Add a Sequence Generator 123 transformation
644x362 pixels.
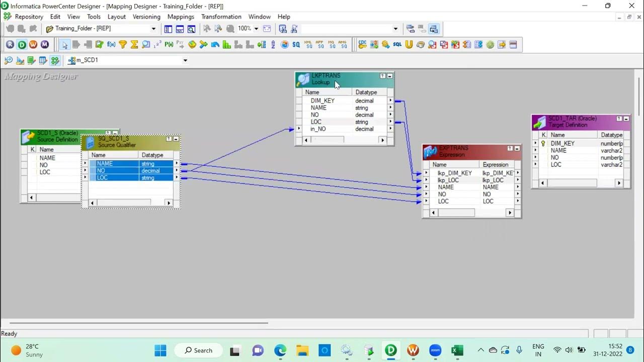(x=157, y=45)
